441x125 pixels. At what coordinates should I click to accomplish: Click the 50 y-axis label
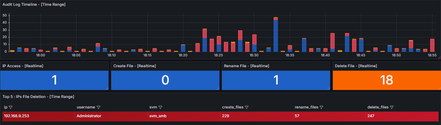pos(5,16)
